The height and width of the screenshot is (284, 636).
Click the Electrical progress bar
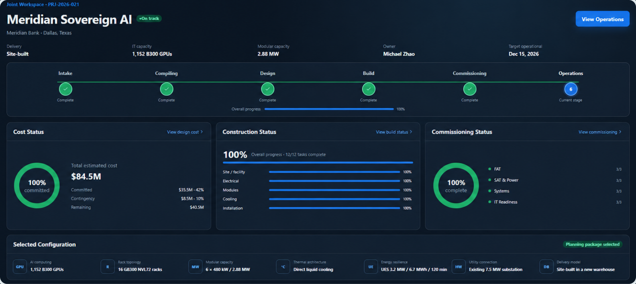pos(334,181)
